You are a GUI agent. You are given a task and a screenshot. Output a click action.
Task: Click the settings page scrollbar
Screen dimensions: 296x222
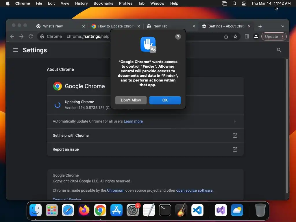(x=287, y=126)
